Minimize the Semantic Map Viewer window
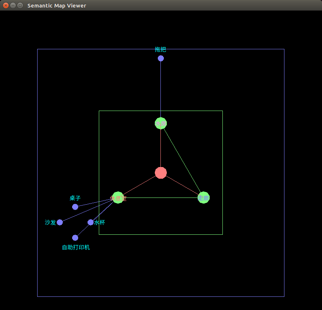The image size is (322, 310). (13, 5)
